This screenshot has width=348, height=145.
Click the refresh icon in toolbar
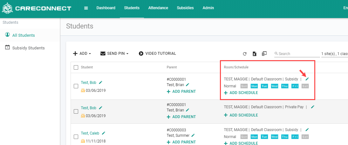[x=245, y=54]
